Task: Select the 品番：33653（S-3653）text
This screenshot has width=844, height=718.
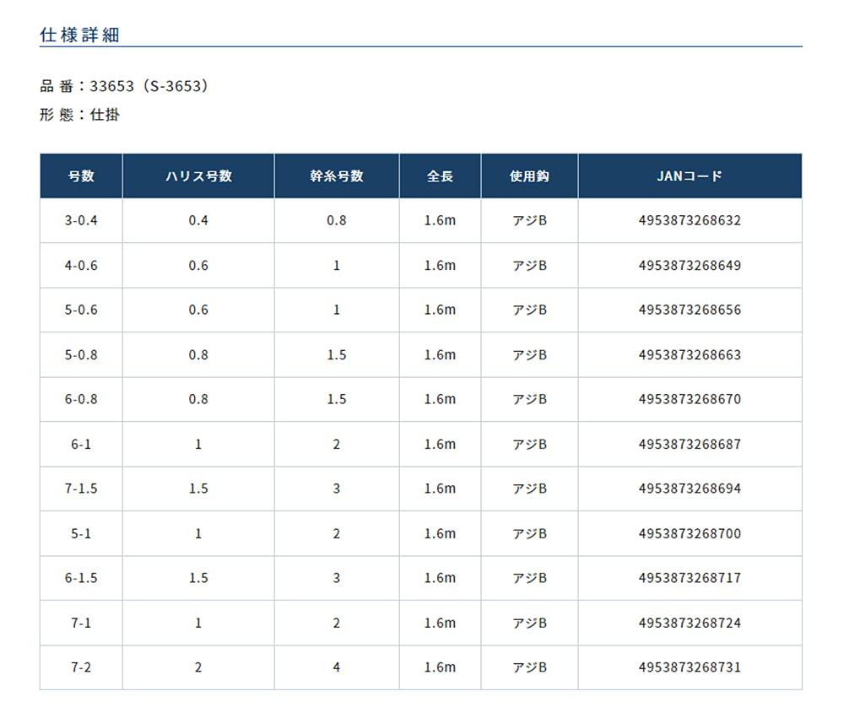Action: pos(124,86)
